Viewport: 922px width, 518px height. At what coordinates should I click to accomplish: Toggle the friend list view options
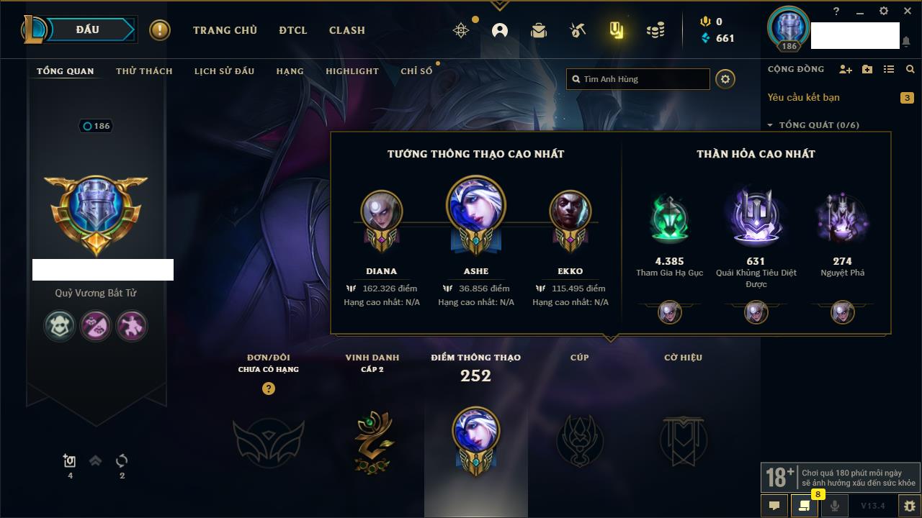[889, 69]
